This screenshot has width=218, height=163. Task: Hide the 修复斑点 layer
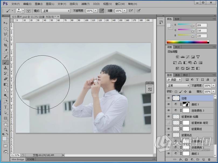pyautogui.click(x=168, y=135)
